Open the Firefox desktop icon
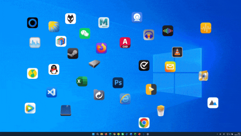This screenshot has height=136, width=241. [x=101, y=48]
